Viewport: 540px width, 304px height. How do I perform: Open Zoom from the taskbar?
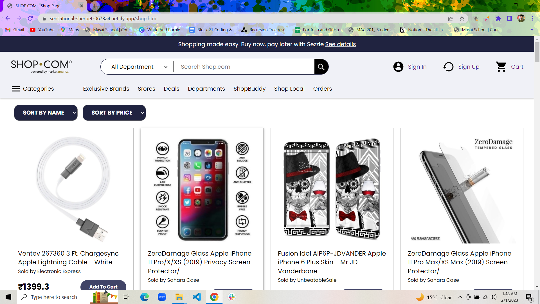(x=162, y=297)
